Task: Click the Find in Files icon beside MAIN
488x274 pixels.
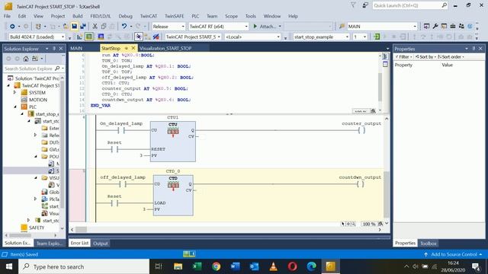Action: 342,27
